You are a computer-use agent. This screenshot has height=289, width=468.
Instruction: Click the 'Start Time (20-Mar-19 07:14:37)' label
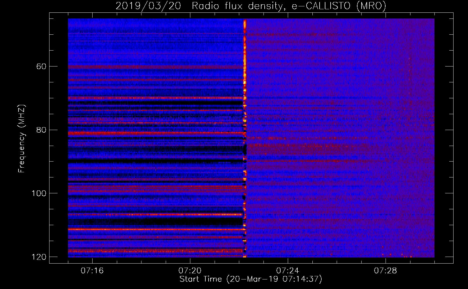point(251,279)
